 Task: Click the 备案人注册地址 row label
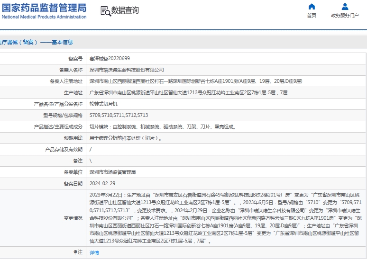pyautogui.click(x=66, y=81)
